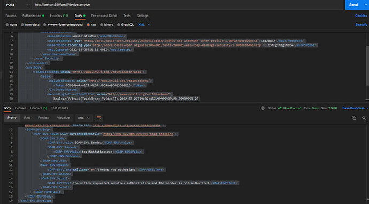Select the response Body tab

7,108
